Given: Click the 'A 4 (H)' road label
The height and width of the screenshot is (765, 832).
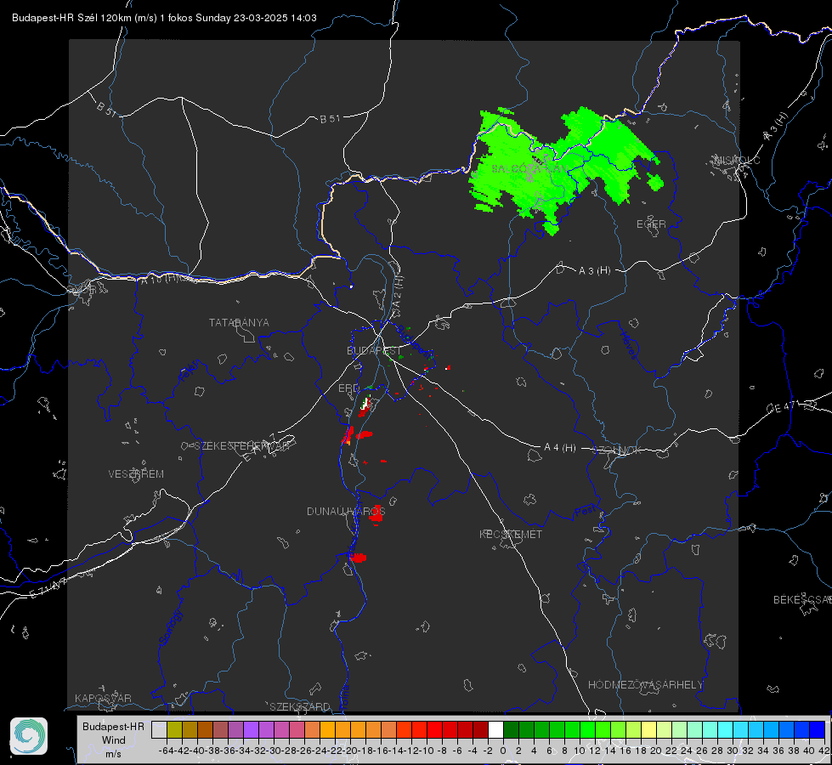Looking at the screenshot, I should coord(560,448).
